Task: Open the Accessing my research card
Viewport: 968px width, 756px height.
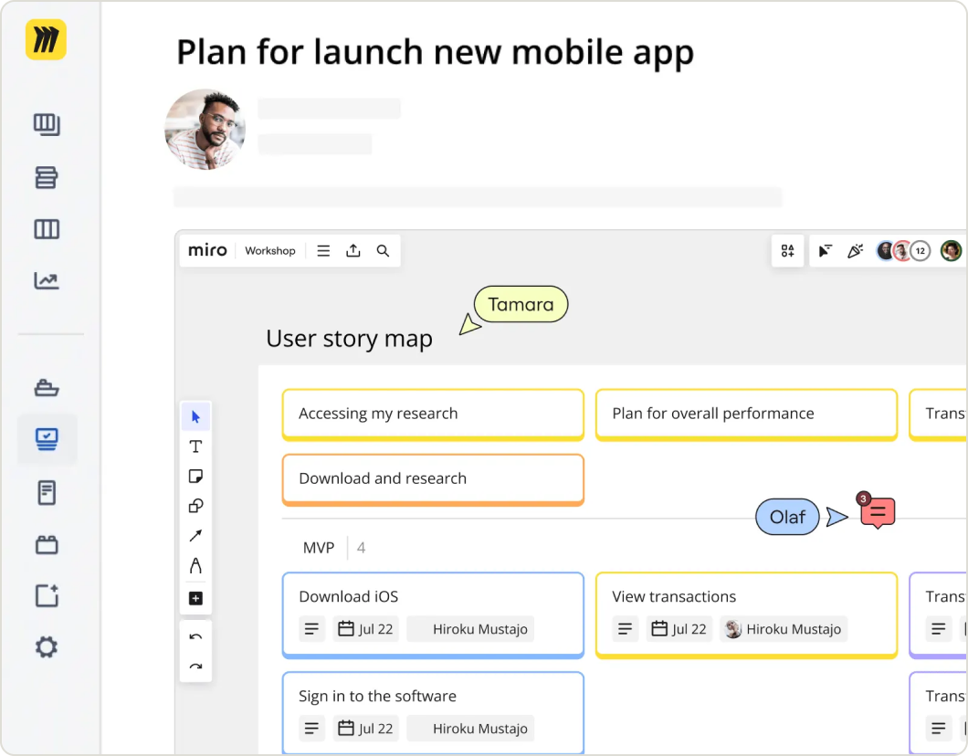Action: (x=433, y=415)
